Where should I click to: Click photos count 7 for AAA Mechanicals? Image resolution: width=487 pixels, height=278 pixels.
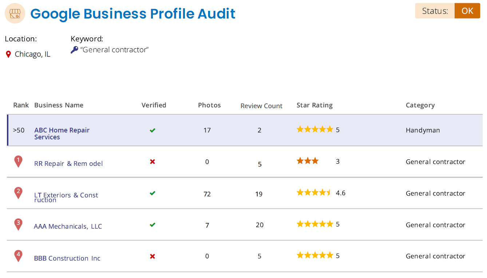point(207,225)
